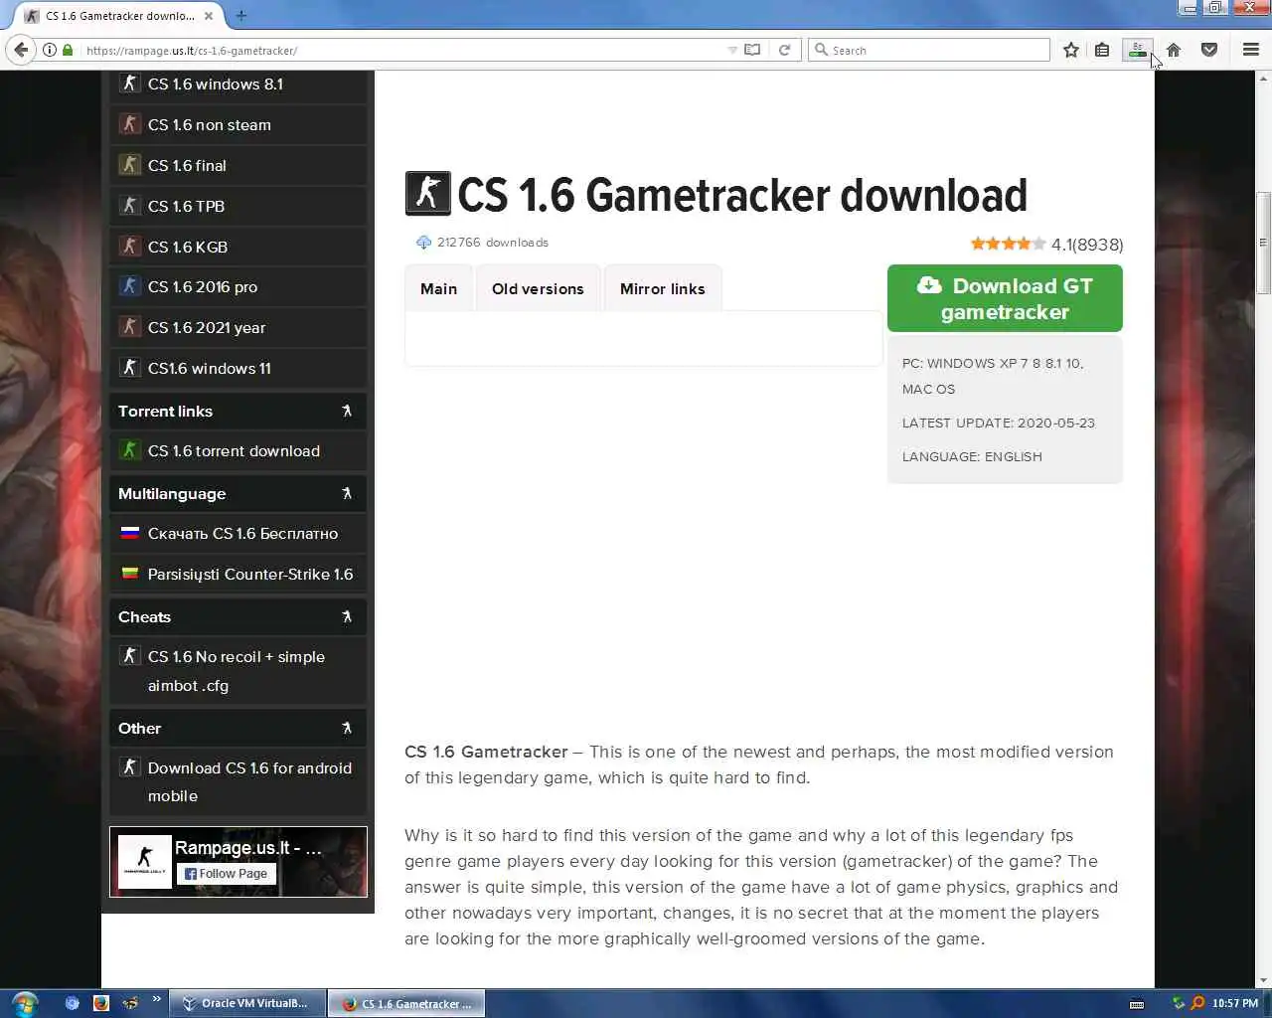Click the CS icon beside page heading

428,194
